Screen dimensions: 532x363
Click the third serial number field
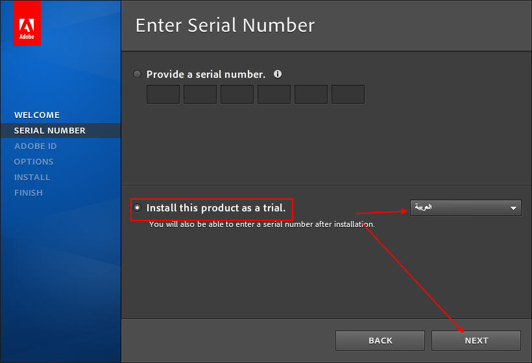click(237, 94)
